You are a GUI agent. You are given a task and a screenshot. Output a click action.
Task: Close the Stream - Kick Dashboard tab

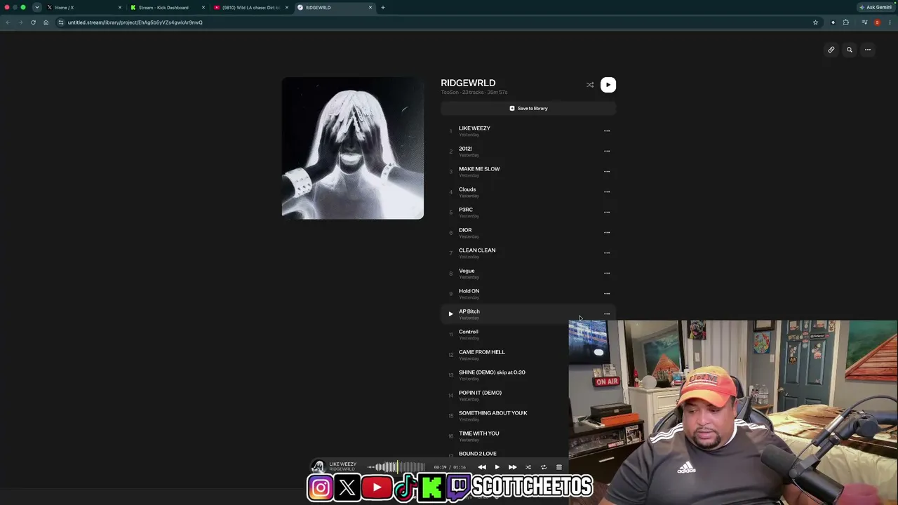tap(203, 7)
